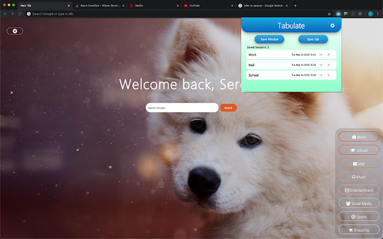Delete the School saved session
This screenshot has width=383, height=239.
(x=329, y=75)
